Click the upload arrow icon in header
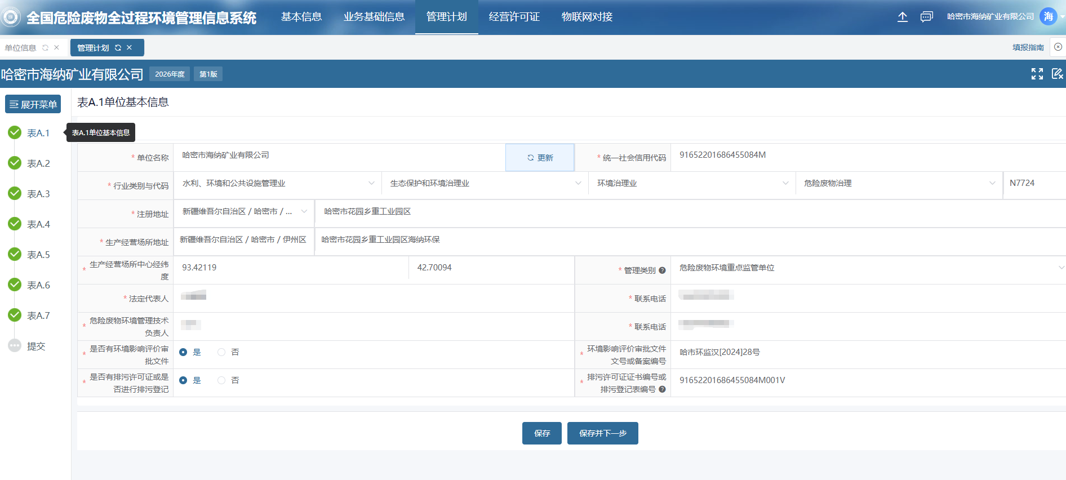Screen dimensions: 1066x480 (x=902, y=17)
